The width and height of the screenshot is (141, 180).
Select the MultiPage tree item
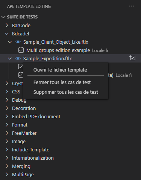(x=23, y=174)
